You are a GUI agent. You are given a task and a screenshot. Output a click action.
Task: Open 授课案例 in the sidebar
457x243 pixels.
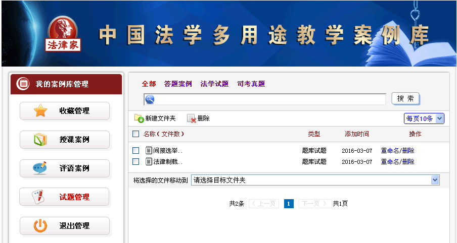[x=65, y=140]
